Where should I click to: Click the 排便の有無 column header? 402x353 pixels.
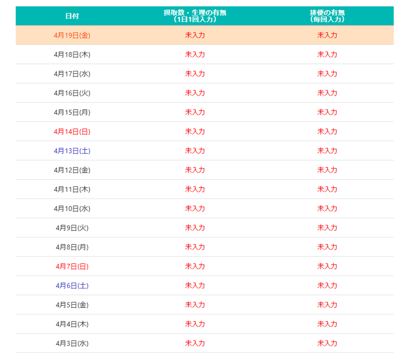(x=327, y=16)
